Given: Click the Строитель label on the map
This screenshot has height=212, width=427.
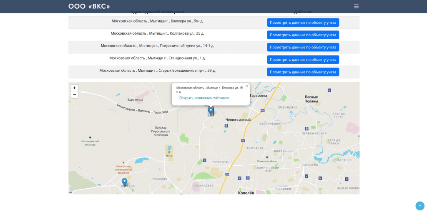Looking at the screenshot, I should (220, 162).
